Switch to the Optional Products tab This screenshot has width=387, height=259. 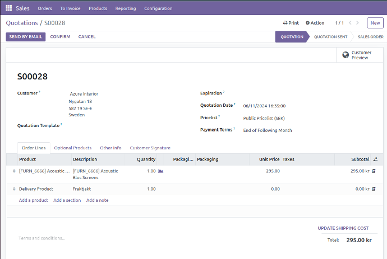pyautogui.click(x=72, y=148)
